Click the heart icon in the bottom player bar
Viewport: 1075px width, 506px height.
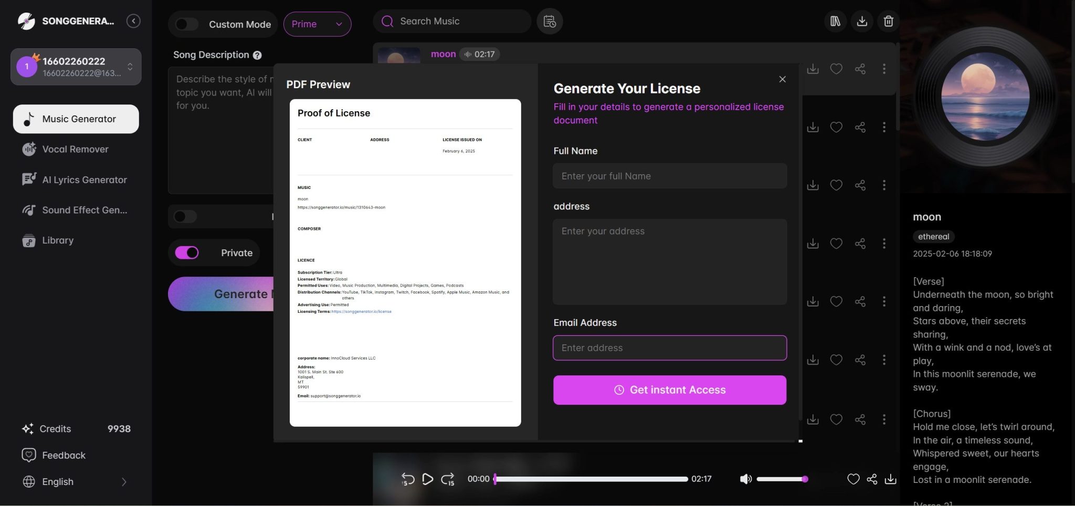pos(853,479)
